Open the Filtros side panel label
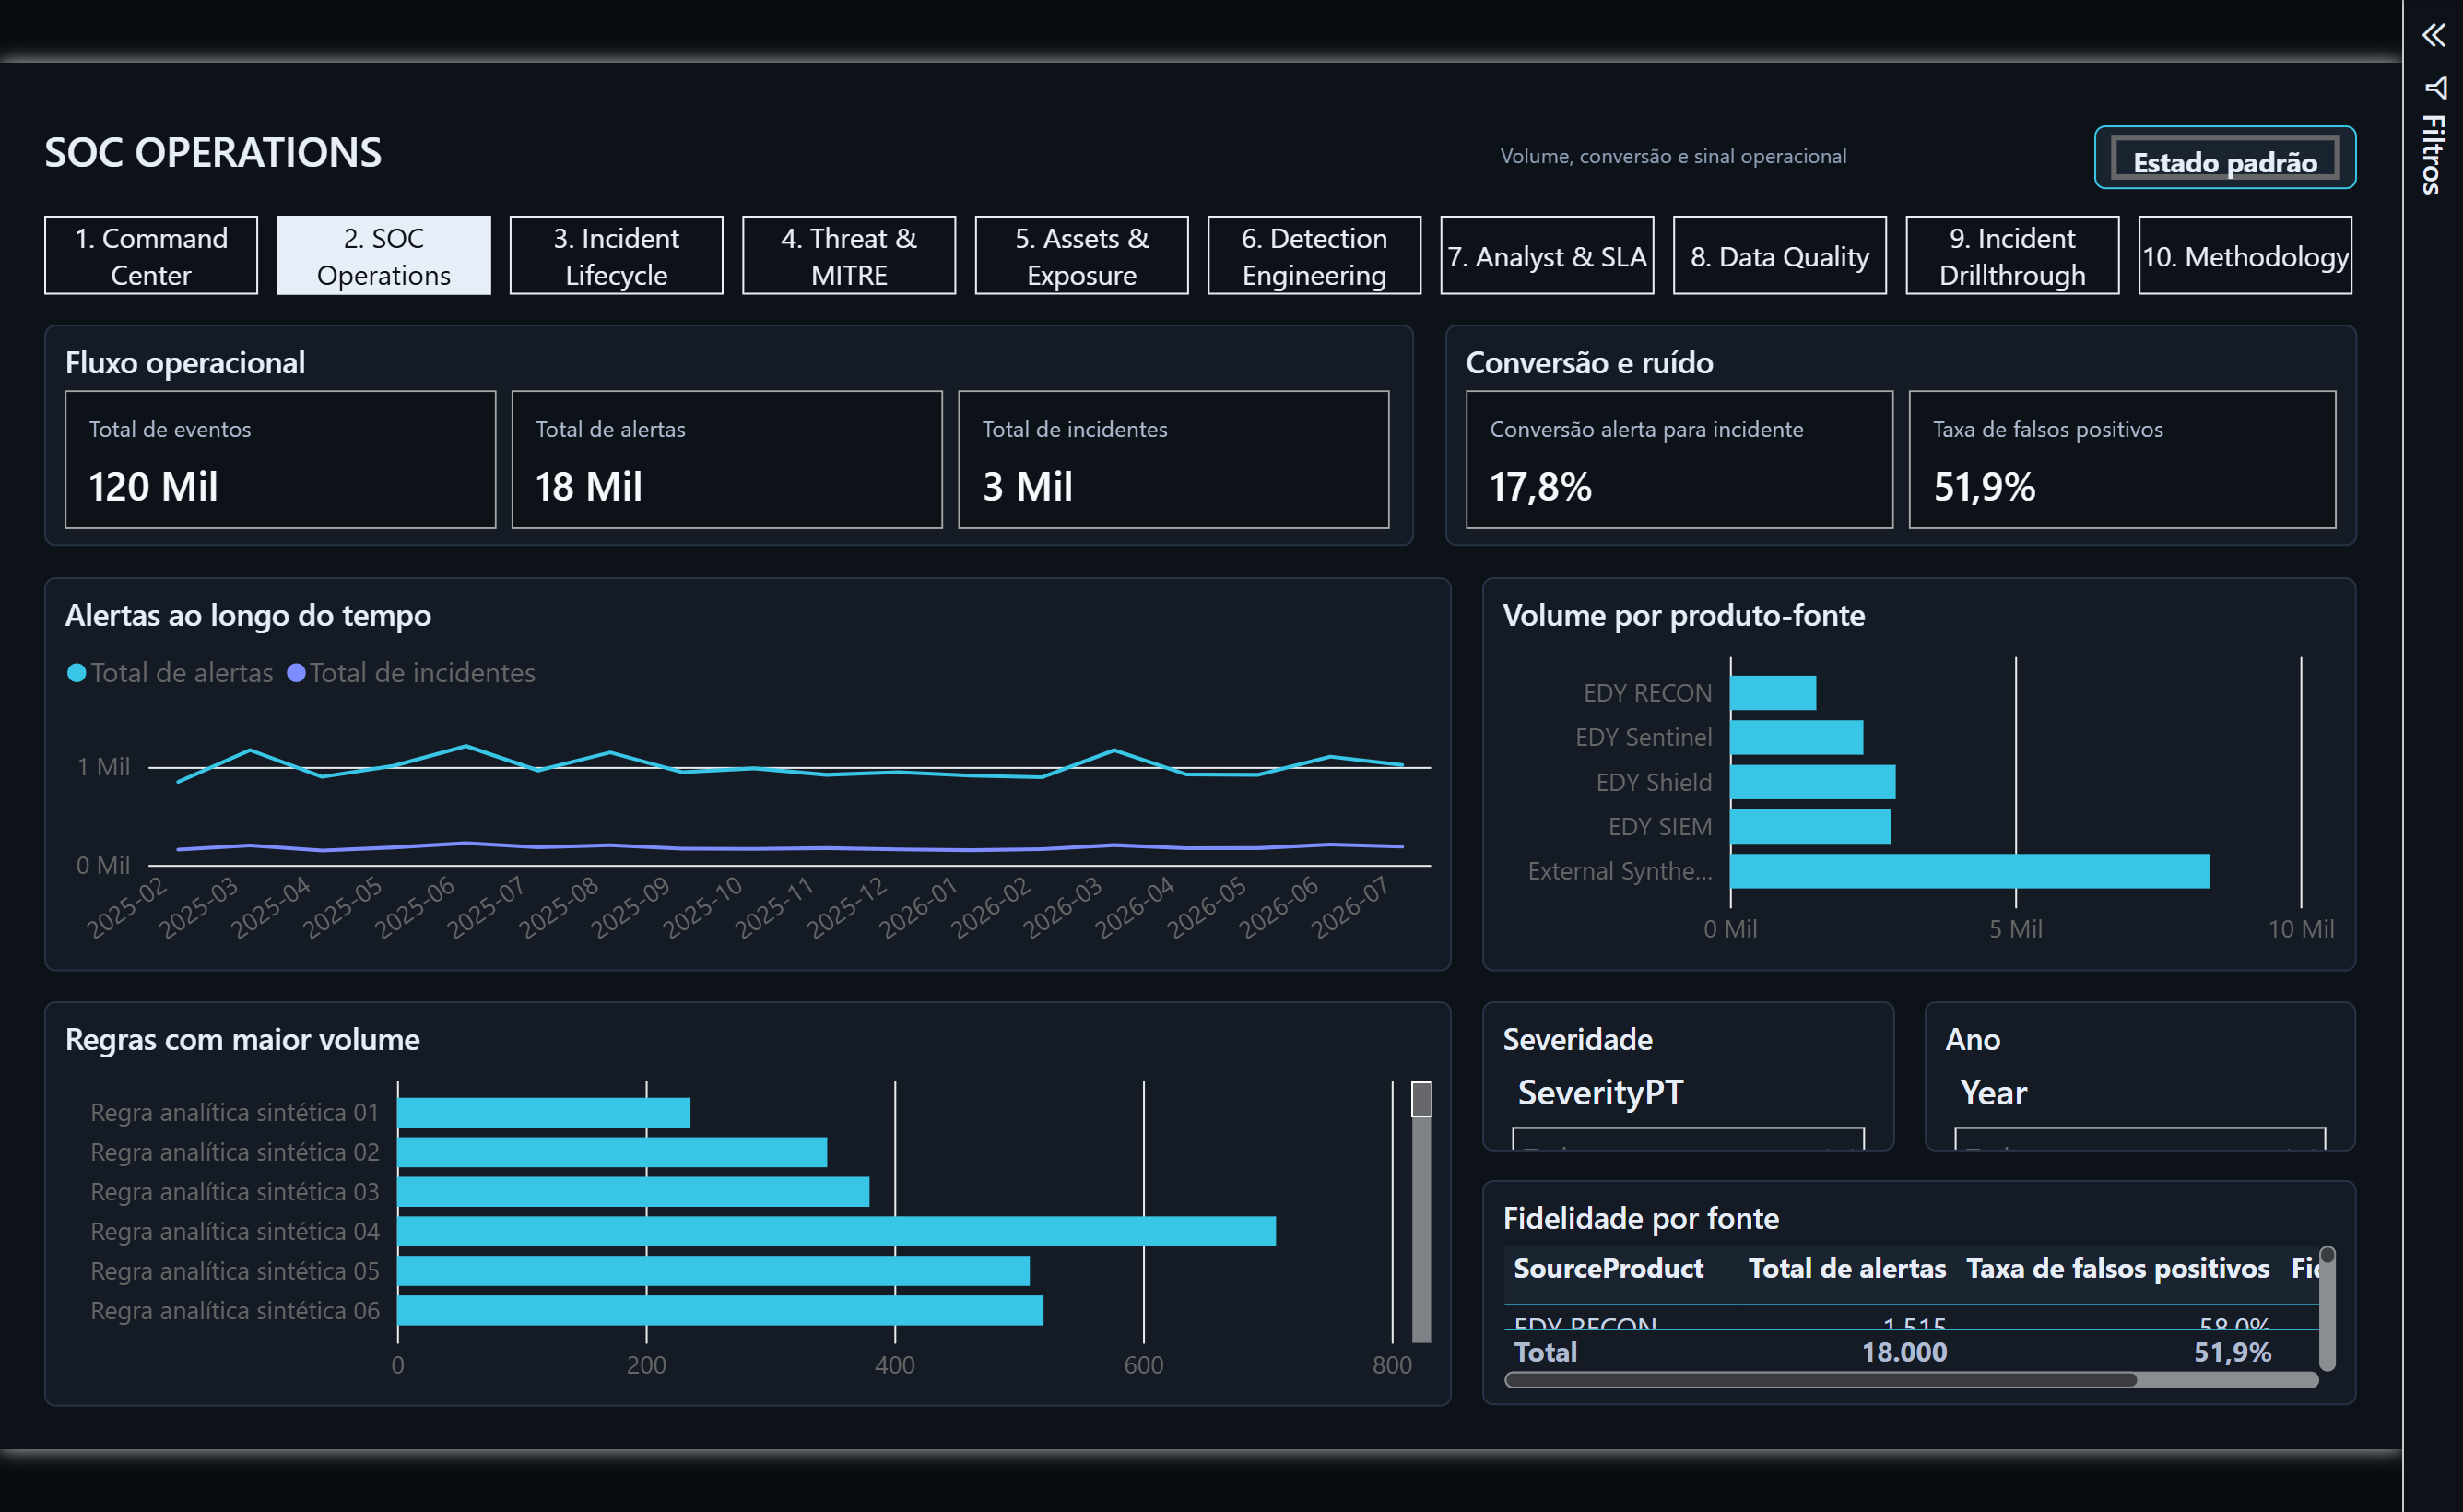Image resolution: width=2463 pixels, height=1512 pixels. [2433, 155]
